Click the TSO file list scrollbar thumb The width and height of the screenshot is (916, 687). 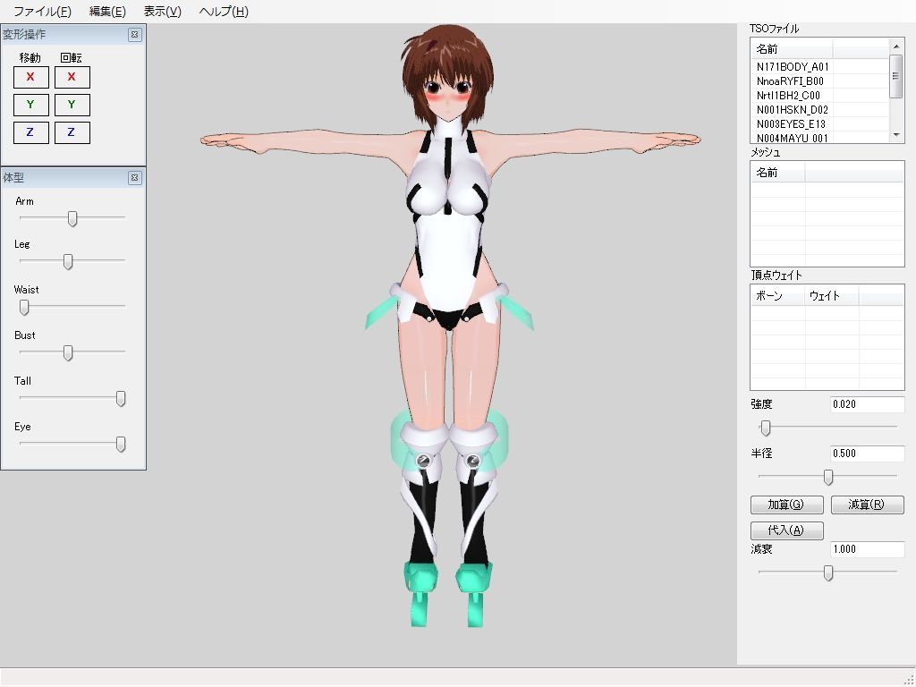pos(896,76)
